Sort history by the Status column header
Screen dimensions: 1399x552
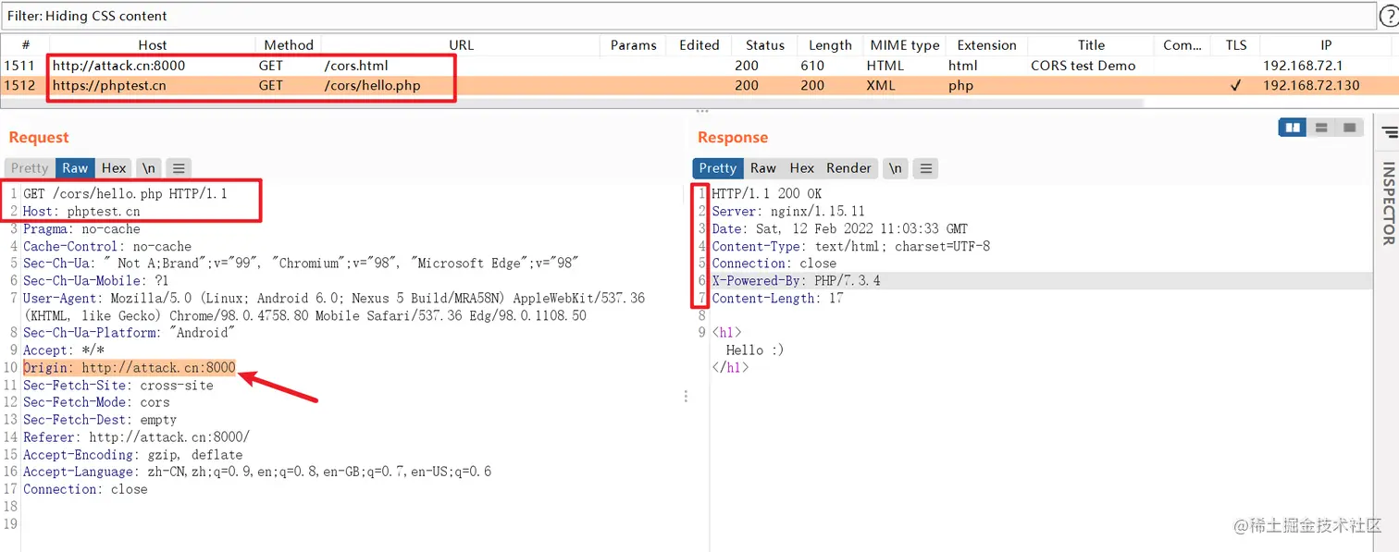765,44
